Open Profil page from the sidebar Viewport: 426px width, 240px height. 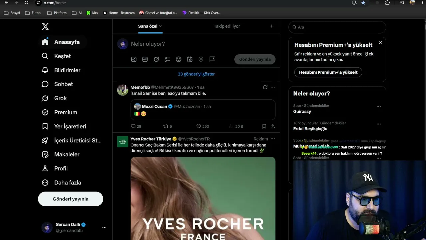pos(55,168)
